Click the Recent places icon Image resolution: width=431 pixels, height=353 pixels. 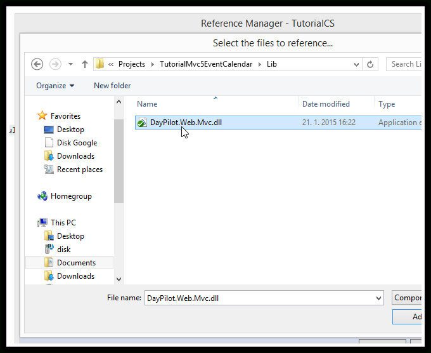(49, 169)
